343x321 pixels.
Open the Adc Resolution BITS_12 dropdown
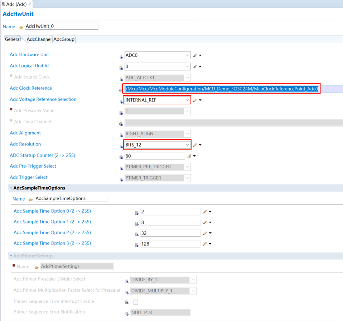(187, 145)
